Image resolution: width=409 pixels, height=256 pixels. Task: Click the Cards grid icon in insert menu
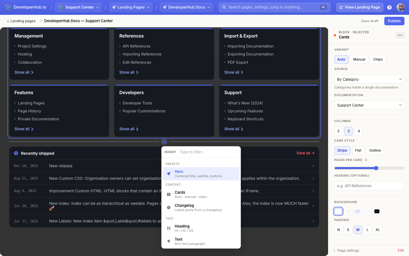tap(169, 195)
